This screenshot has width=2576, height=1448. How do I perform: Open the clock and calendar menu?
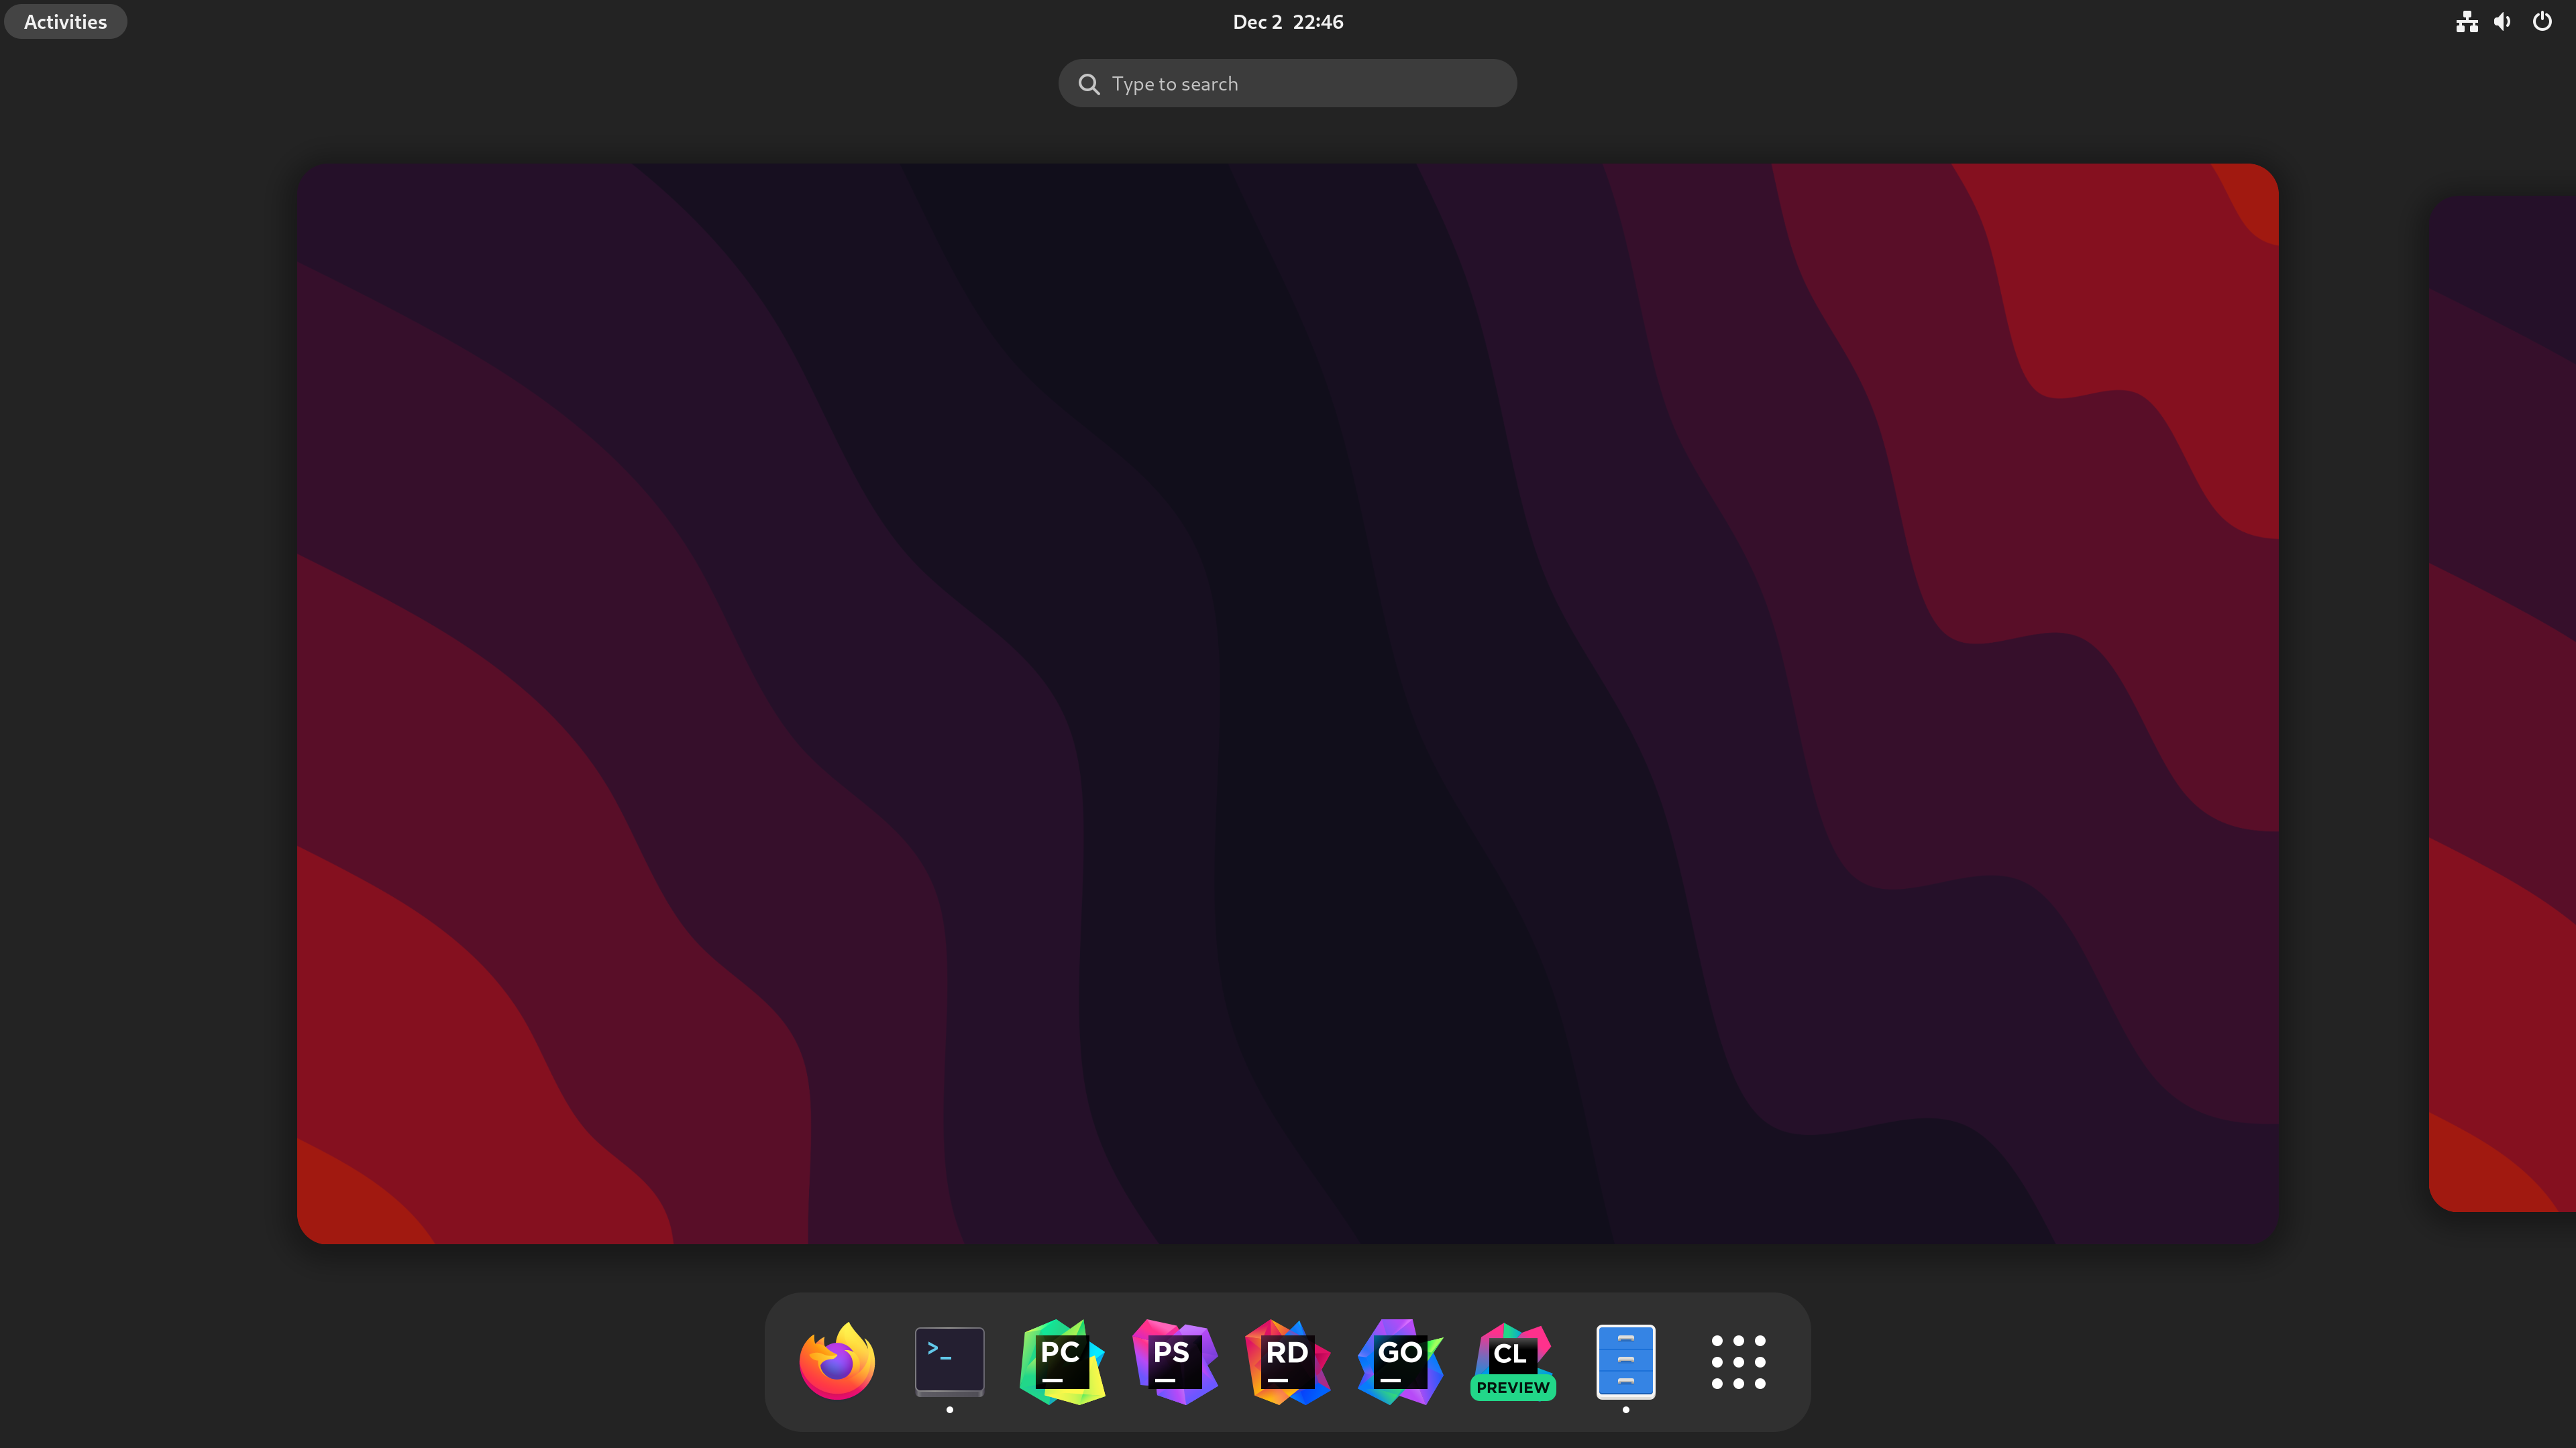[1288, 22]
